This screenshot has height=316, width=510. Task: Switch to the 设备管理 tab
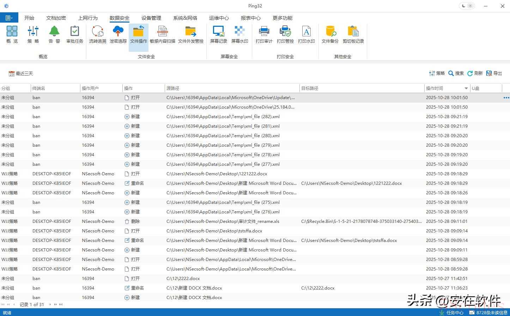pyautogui.click(x=151, y=18)
